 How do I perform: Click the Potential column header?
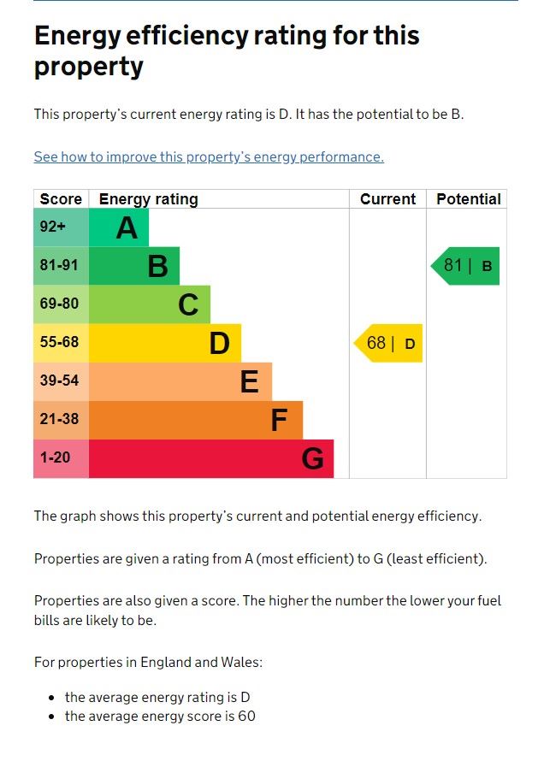pos(468,199)
